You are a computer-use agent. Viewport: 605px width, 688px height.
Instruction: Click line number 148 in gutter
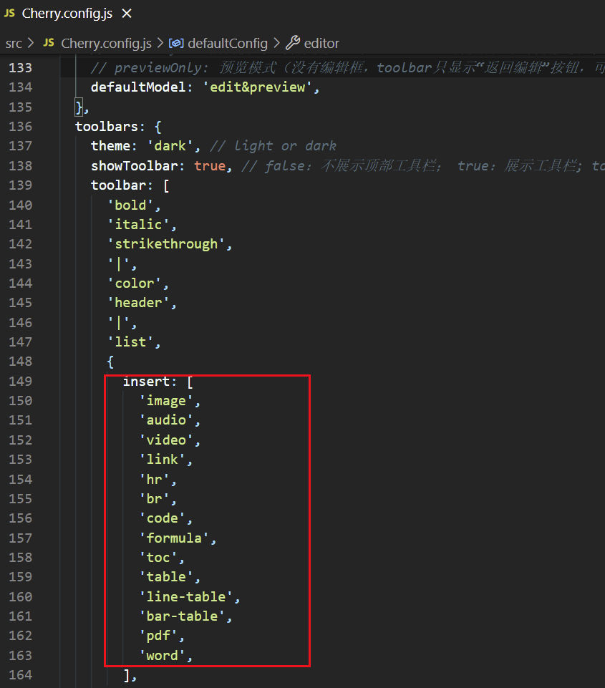tap(20, 362)
